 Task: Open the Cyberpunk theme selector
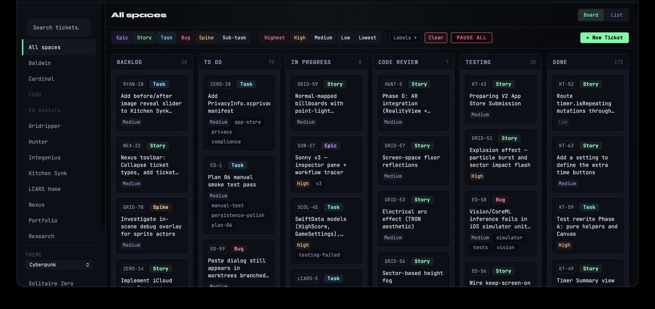pyautogui.click(x=59, y=265)
